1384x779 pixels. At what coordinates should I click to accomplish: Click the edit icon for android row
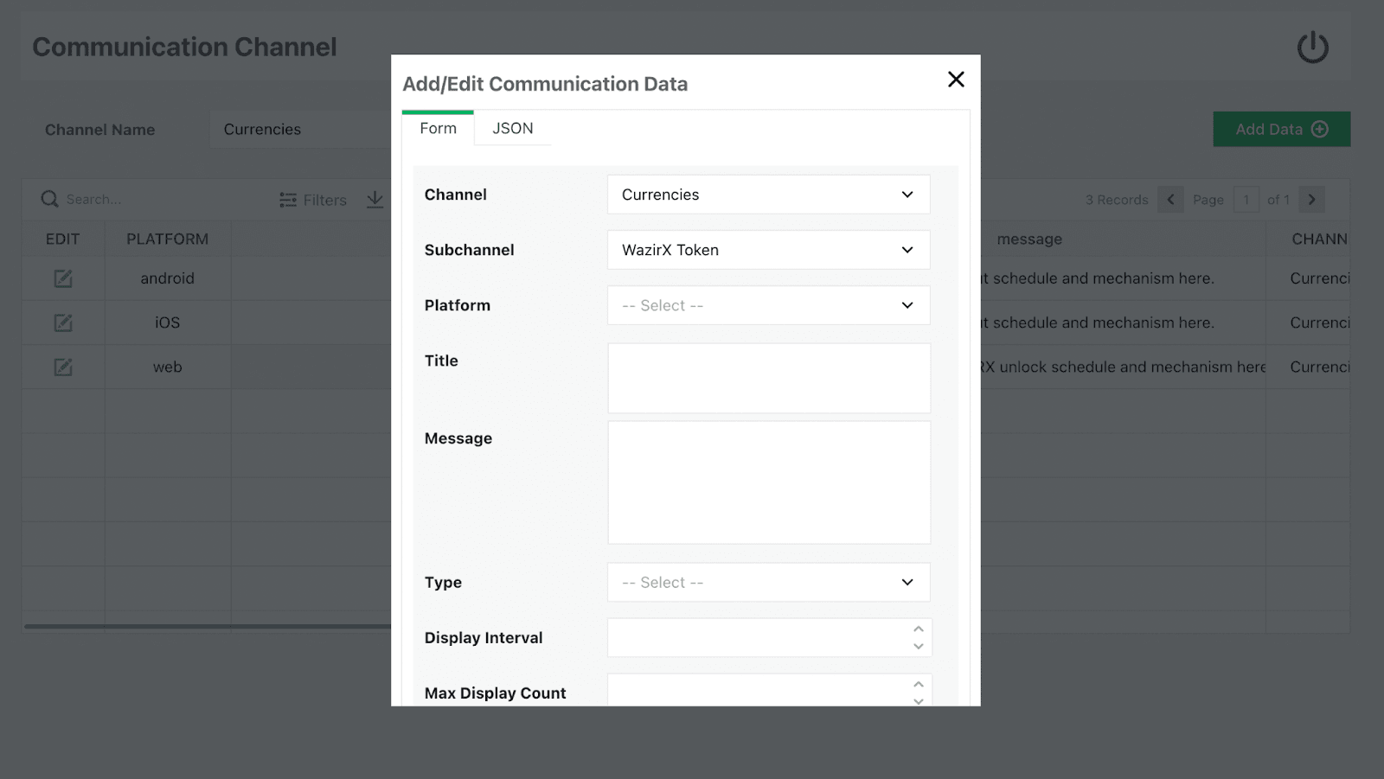pyautogui.click(x=63, y=278)
